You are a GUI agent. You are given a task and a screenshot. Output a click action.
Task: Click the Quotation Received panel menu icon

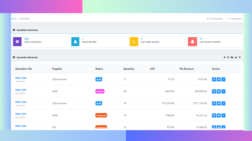(x=14, y=57)
